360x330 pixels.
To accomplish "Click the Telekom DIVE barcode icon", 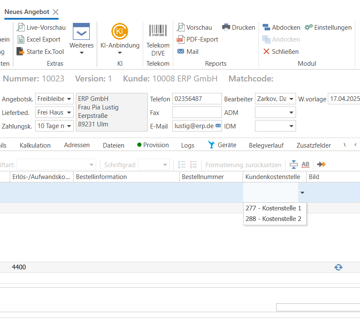I will coord(158,31).
